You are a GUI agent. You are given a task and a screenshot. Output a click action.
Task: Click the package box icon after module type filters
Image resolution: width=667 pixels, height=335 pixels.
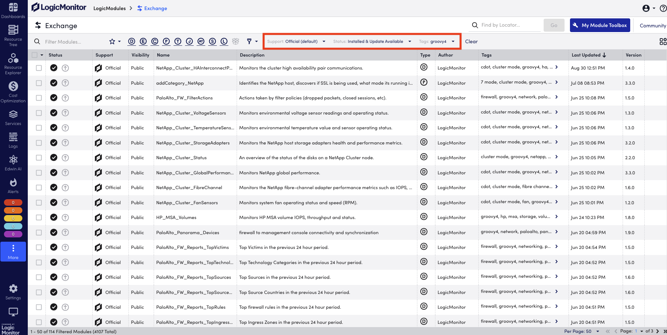point(236,41)
